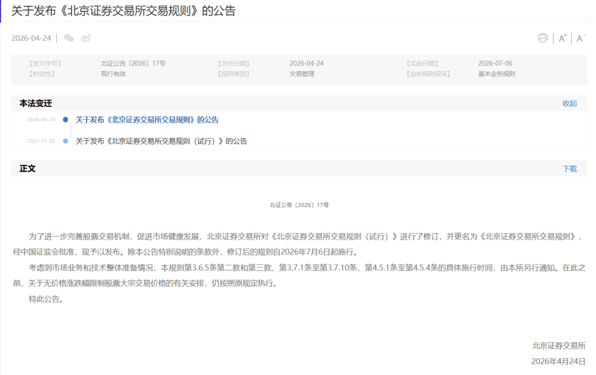The height and width of the screenshot is (375, 596).
Task: Click the 现行有效 validity status
Action: click(x=113, y=74)
